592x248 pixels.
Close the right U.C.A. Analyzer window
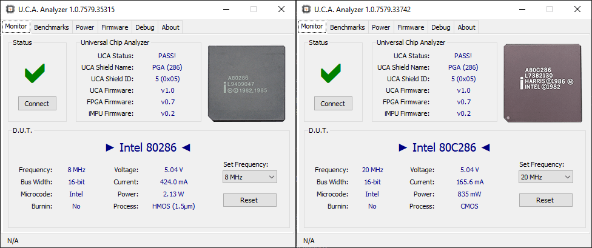tap(577, 10)
